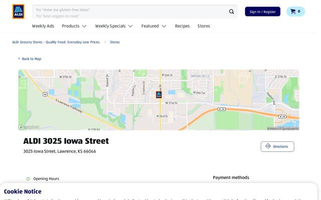Open the shopping cart
The height and width of the screenshot is (200, 321).
tap(295, 11)
